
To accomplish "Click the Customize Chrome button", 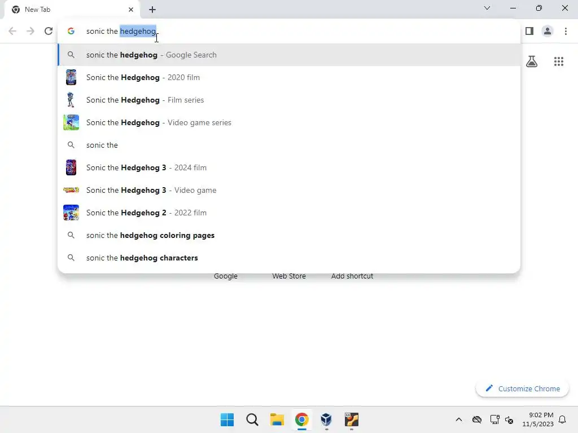I will point(522,388).
